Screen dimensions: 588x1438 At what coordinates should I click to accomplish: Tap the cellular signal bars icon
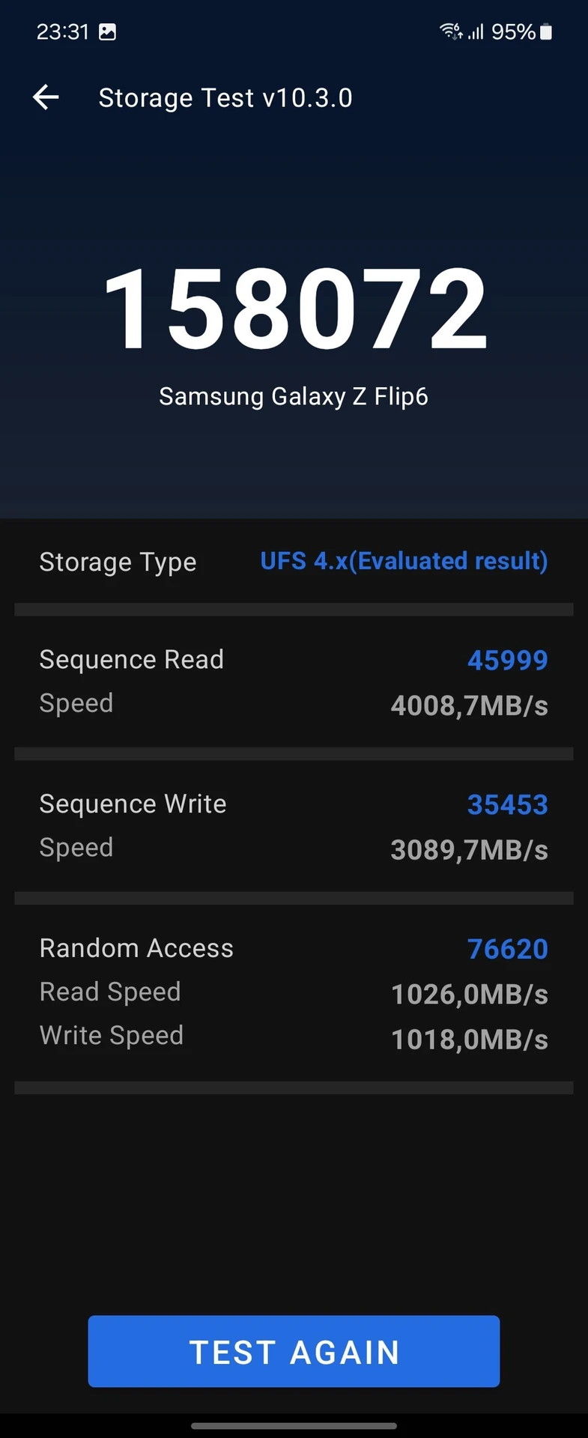[x=476, y=31]
